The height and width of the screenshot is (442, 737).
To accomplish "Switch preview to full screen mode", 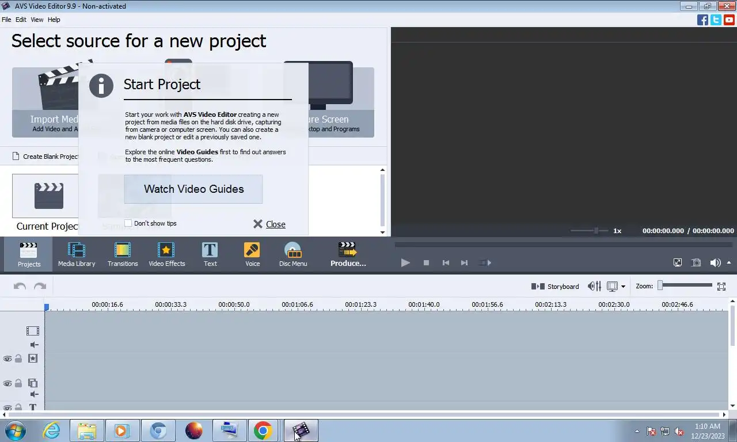I will point(678,262).
